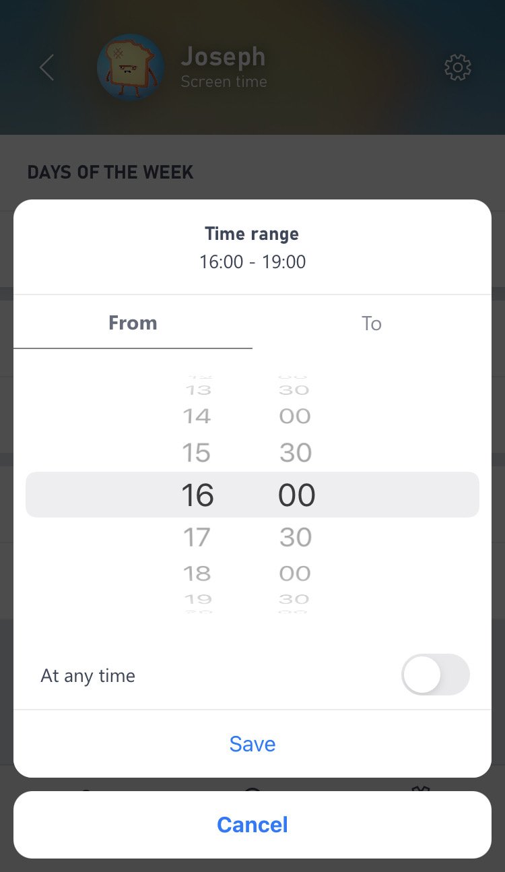505x872 pixels.
Task: Tap the Joseph profile name
Action: click(223, 58)
